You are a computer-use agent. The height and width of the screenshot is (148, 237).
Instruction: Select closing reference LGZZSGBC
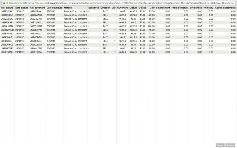pos(7,19)
